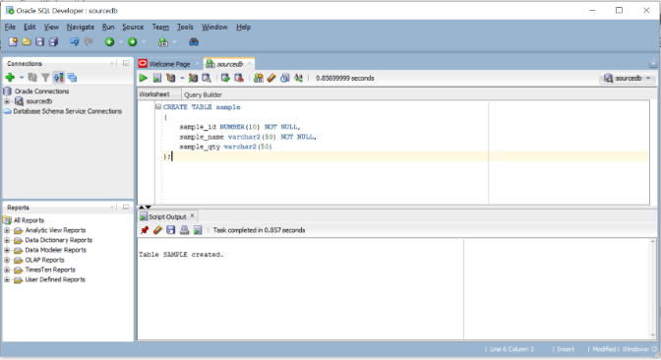Expand the Analytic View Reports folder
This screenshot has width=661, height=360.
(x=7, y=230)
